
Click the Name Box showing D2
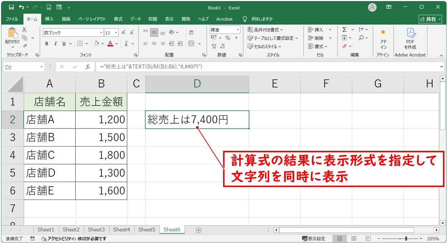click(x=21, y=67)
